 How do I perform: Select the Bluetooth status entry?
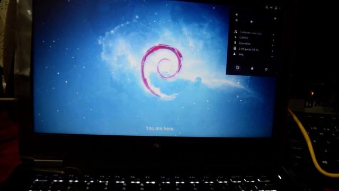[245, 44]
